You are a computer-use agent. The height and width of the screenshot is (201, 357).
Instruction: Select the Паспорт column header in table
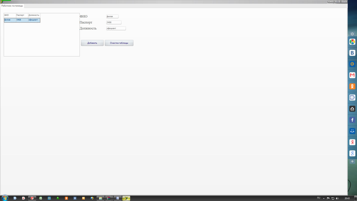point(22,15)
